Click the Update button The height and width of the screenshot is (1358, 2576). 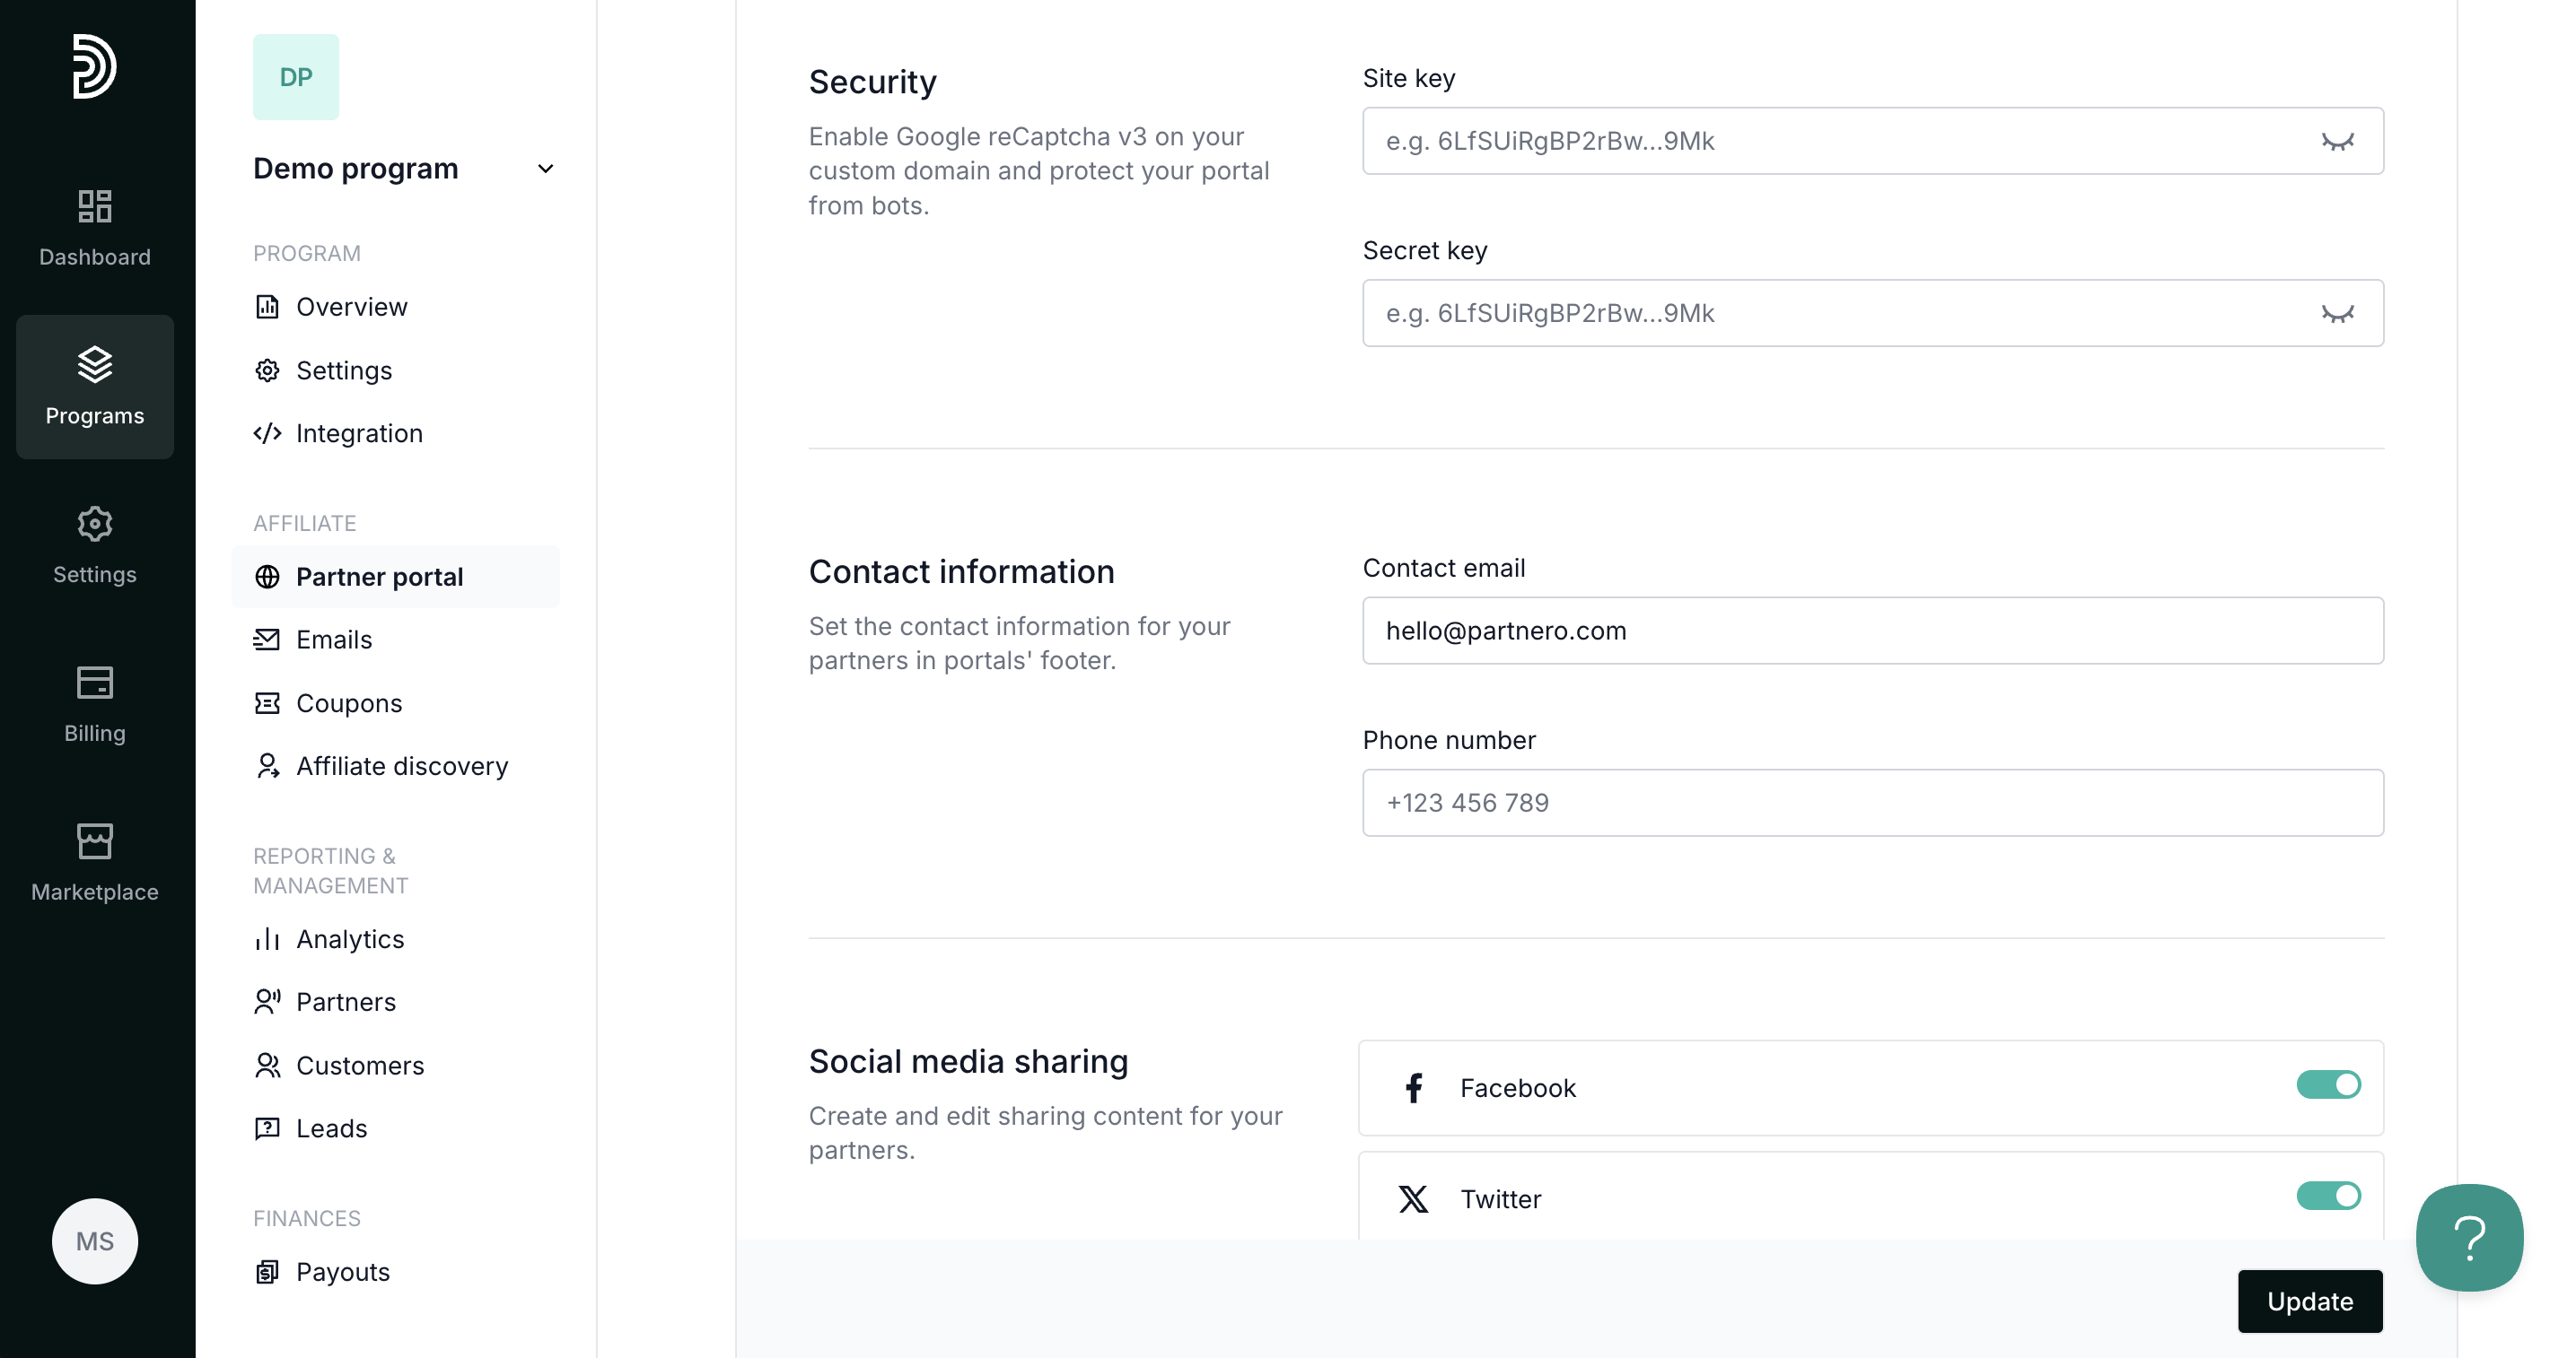[x=2310, y=1301]
